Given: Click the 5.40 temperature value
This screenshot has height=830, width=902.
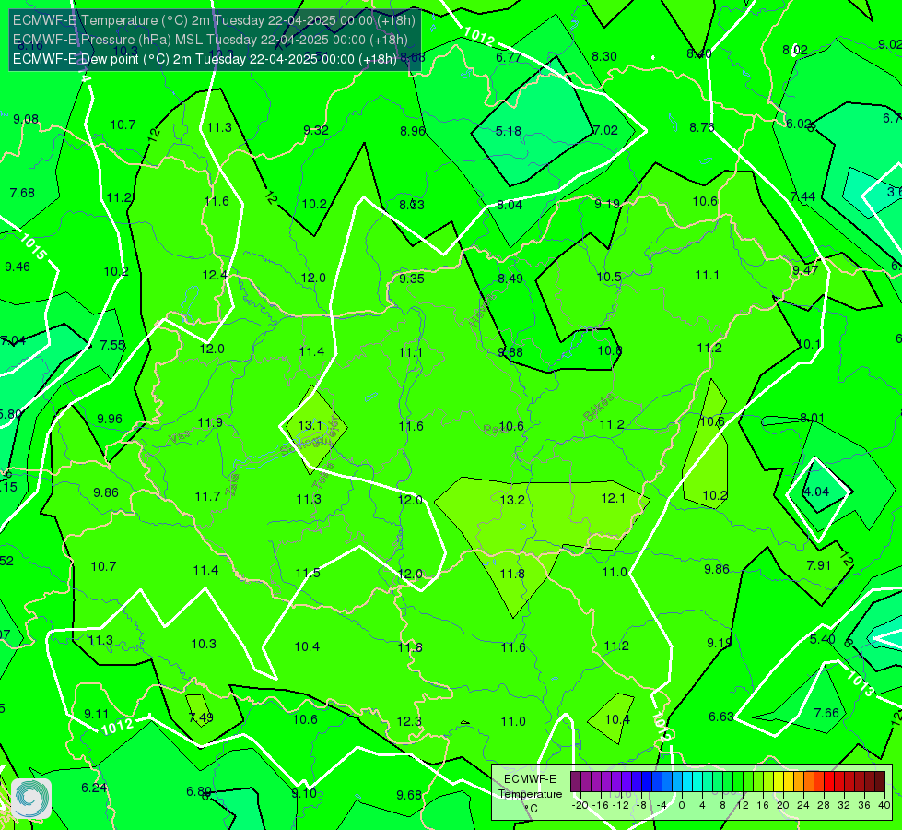Looking at the screenshot, I should 822,639.
